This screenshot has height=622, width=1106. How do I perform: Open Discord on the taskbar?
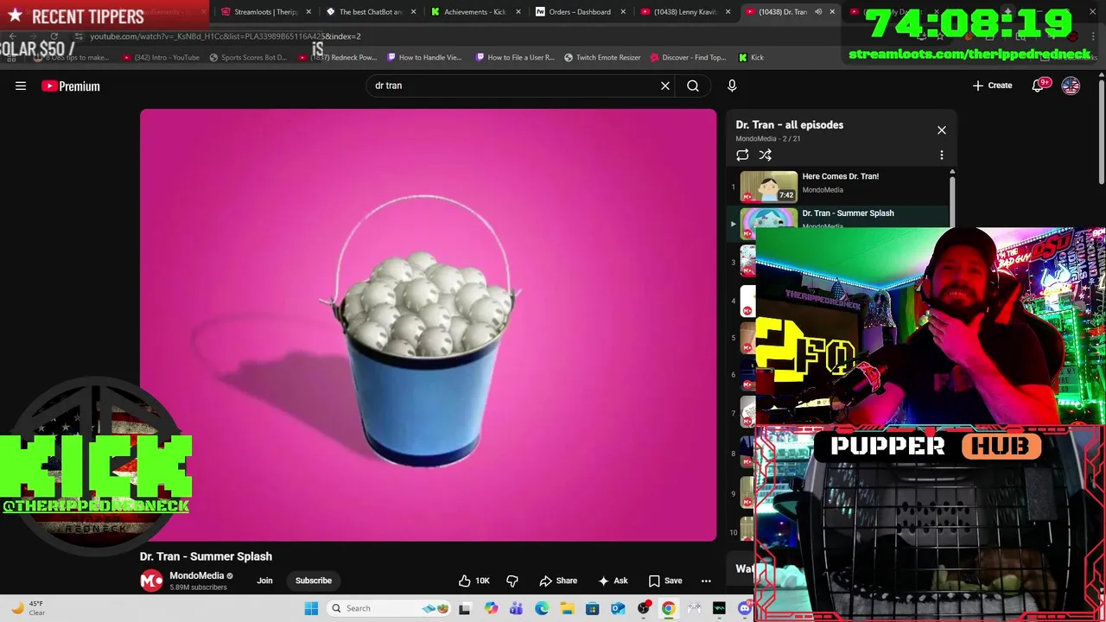[x=745, y=608]
